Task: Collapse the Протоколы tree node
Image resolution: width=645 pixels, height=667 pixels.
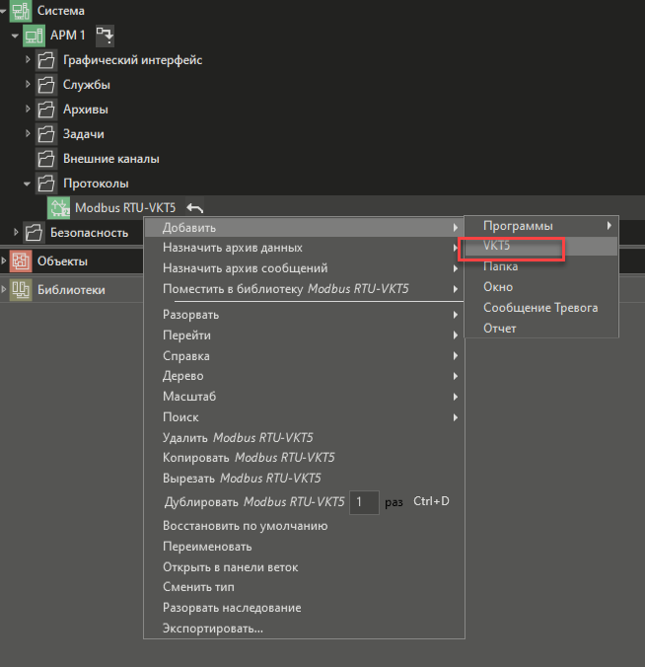Action: tap(29, 184)
